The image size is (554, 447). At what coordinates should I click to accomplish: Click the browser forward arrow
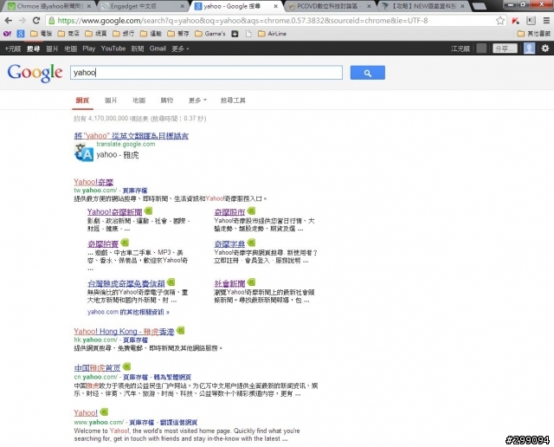pos(22,21)
